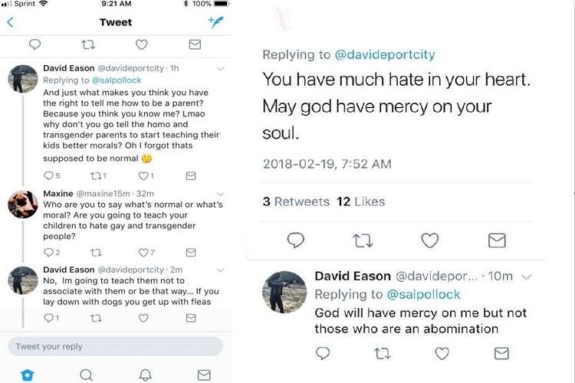
Task: Open the Home tab in bottom bar
Action: tap(28, 375)
